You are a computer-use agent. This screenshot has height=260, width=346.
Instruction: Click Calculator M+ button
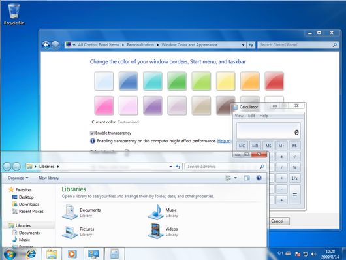281,146
